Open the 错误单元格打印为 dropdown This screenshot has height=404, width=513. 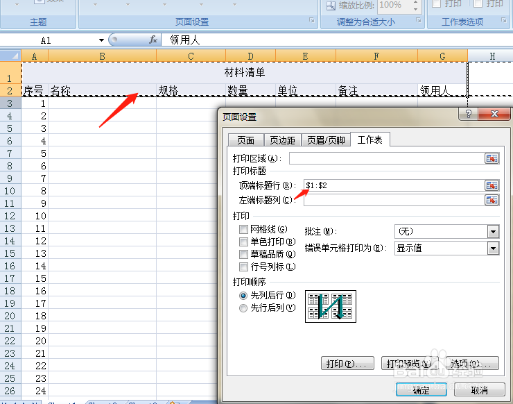pyautogui.click(x=493, y=248)
